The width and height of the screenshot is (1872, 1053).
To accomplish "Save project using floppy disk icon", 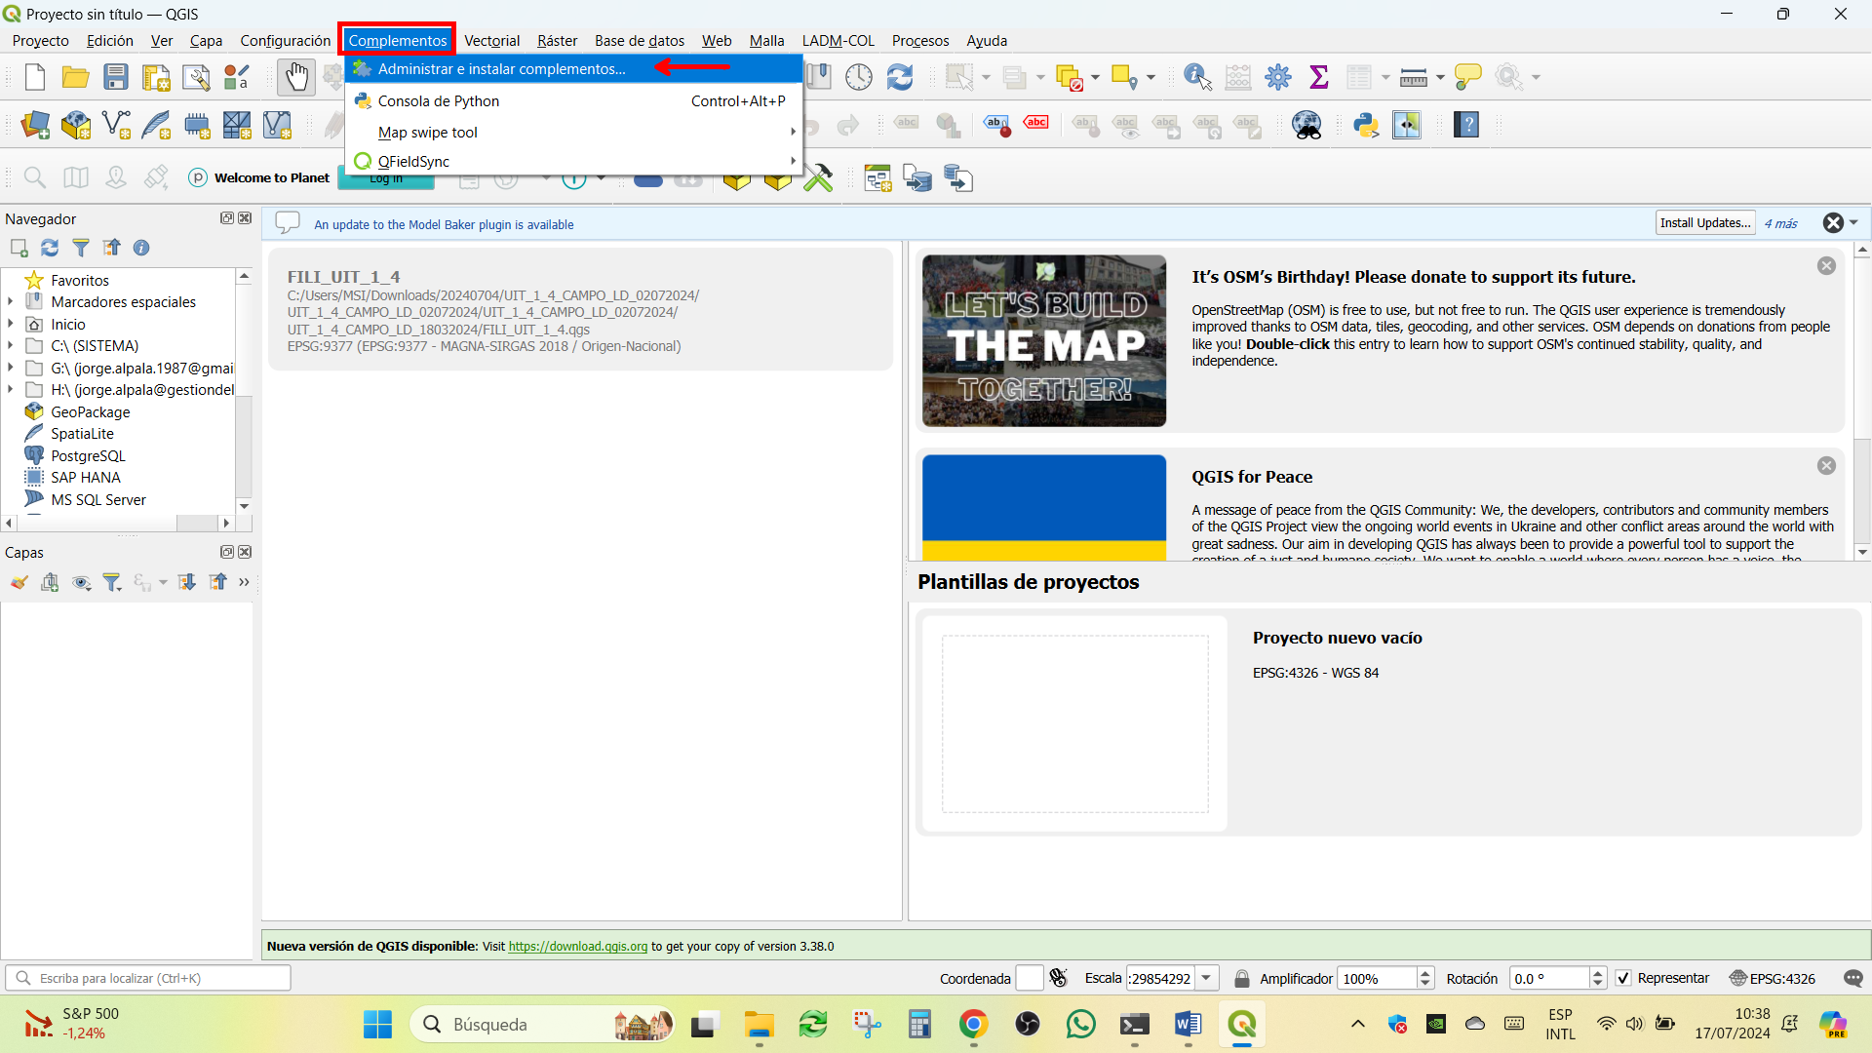I will (116, 77).
